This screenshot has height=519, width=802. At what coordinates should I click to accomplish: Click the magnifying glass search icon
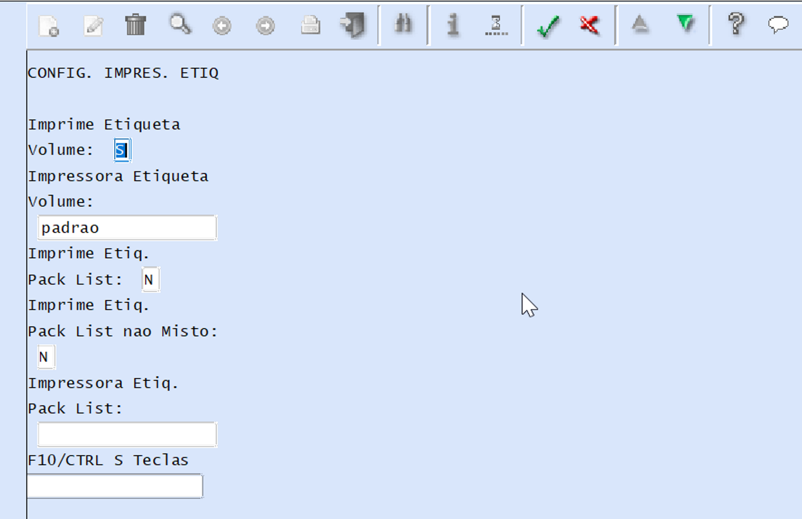pos(180,25)
